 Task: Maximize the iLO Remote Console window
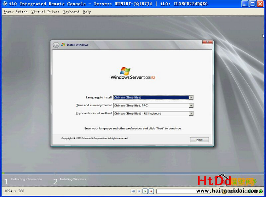pos(252,4)
